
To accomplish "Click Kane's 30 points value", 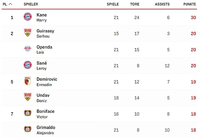I will coord(193,17).
